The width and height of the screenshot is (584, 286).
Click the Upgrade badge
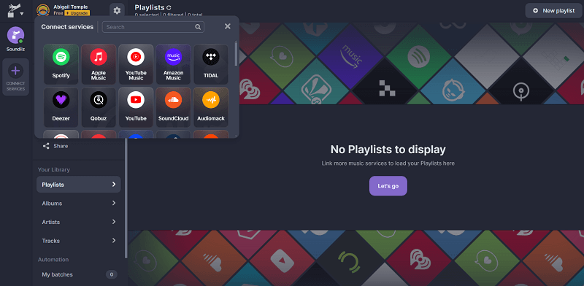tap(77, 13)
